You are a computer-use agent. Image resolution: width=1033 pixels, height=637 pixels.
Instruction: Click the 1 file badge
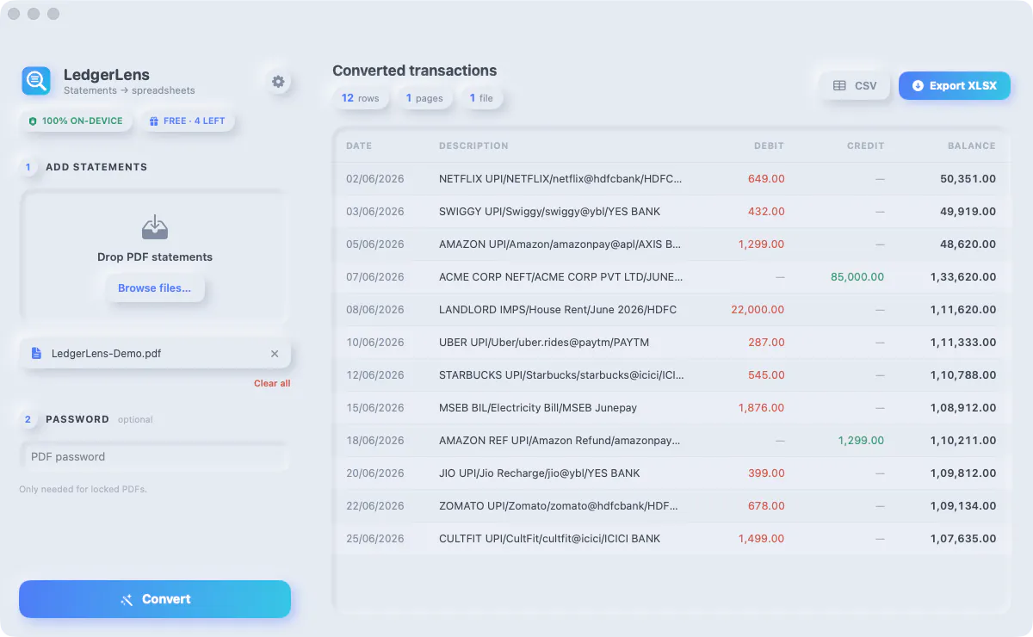481,98
